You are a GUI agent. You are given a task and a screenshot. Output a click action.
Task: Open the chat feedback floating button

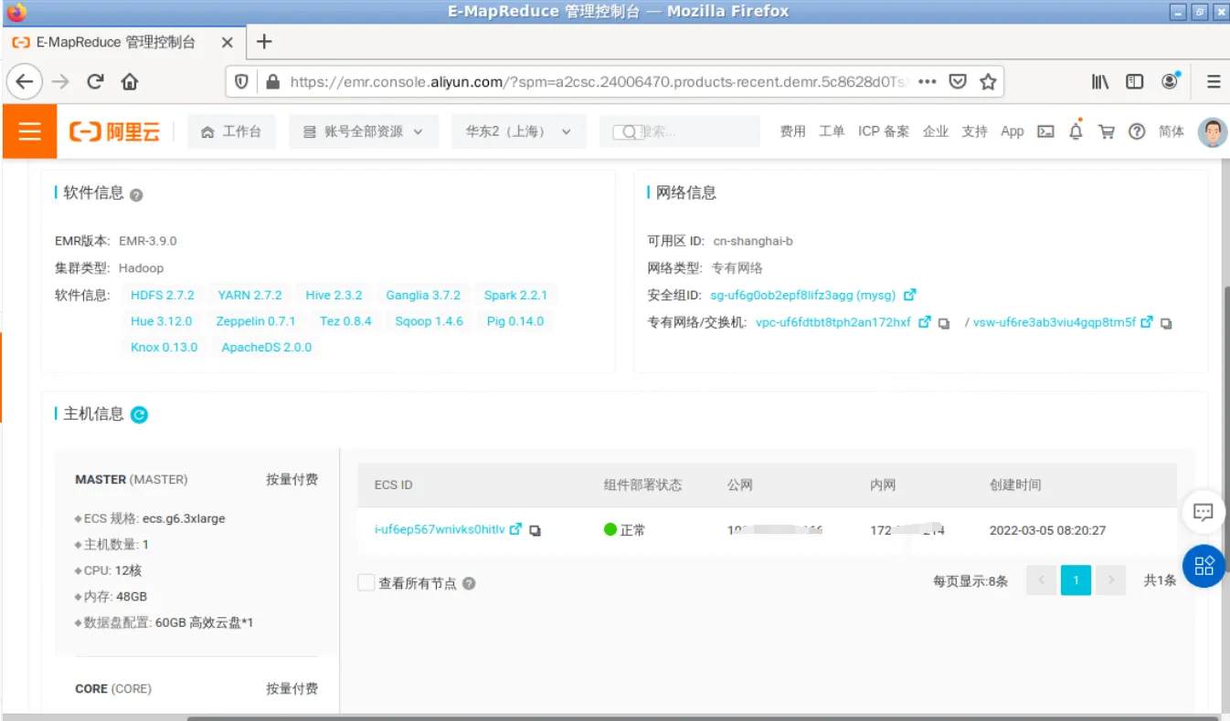1203,512
